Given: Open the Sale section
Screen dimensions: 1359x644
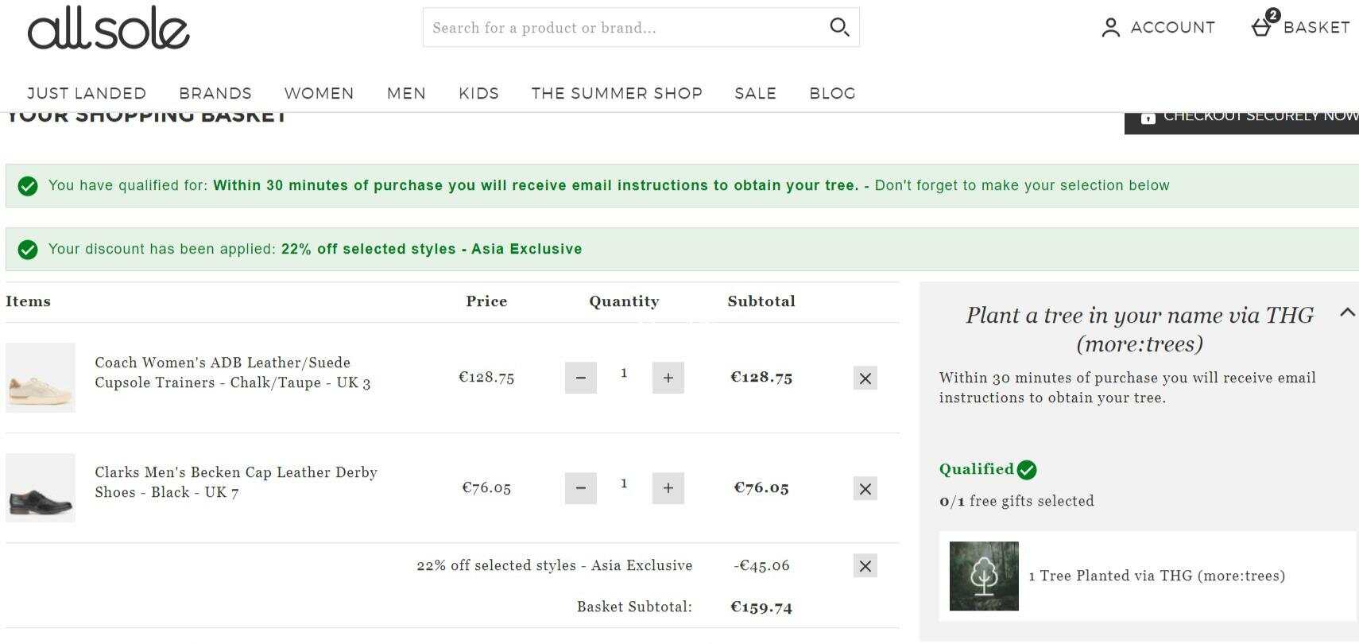Looking at the screenshot, I should pyautogui.click(x=756, y=93).
